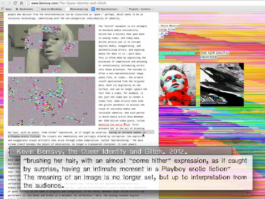Click the line beginning "inclusive terminology, identifying"

point(64,18)
